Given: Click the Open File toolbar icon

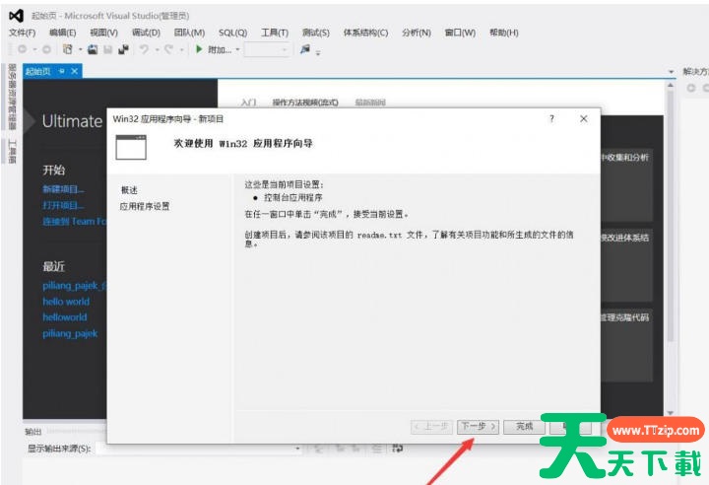Looking at the screenshot, I should coord(93,49).
